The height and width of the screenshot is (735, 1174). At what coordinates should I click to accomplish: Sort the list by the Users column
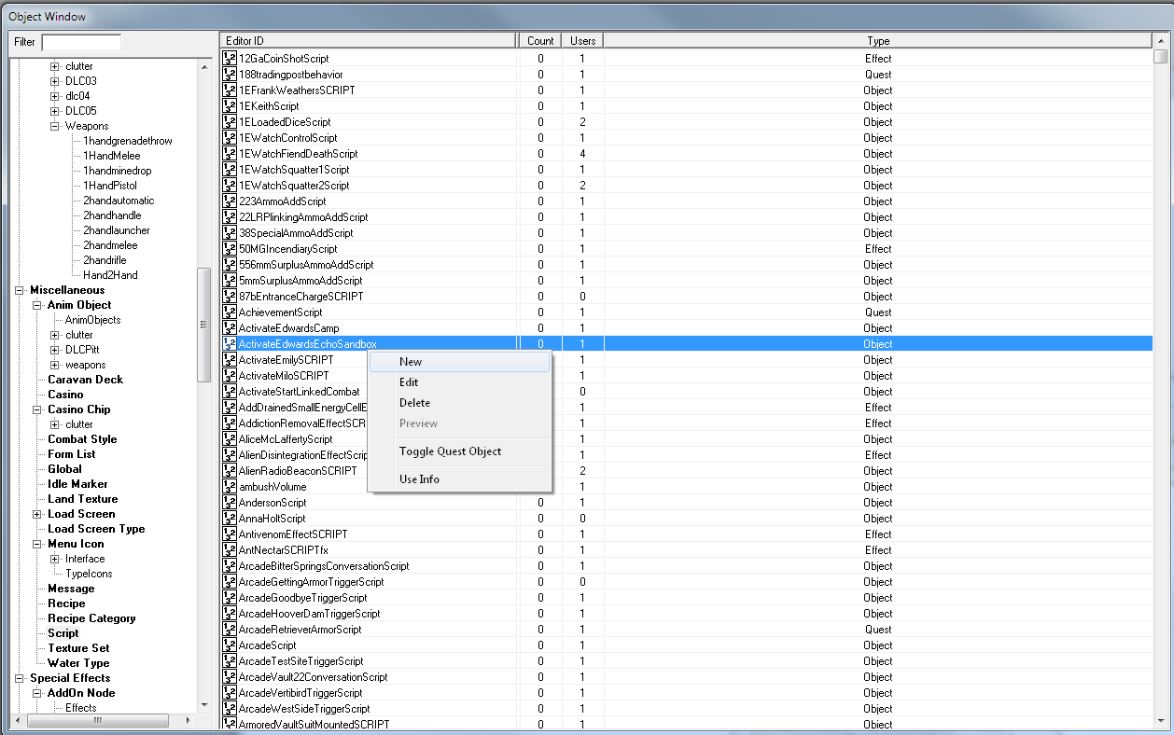tap(581, 40)
